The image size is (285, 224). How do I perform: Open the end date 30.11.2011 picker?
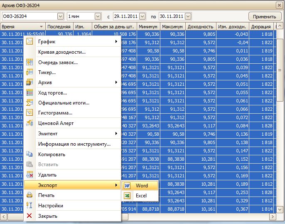point(188,16)
